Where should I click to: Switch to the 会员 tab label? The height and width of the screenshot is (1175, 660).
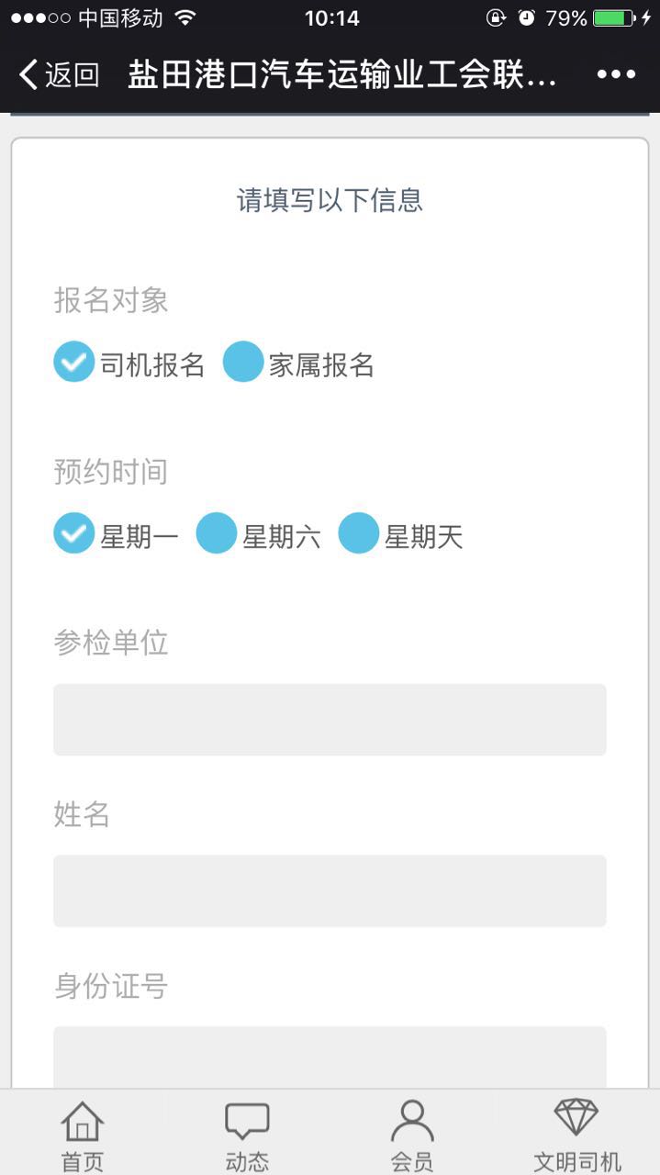point(412,1161)
